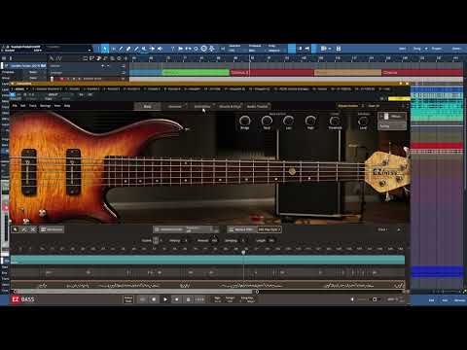Open the EZbass Help menu

click(x=67, y=106)
